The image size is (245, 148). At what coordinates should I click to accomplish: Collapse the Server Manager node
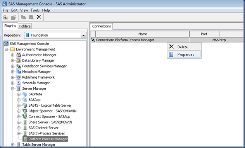(13, 88)
